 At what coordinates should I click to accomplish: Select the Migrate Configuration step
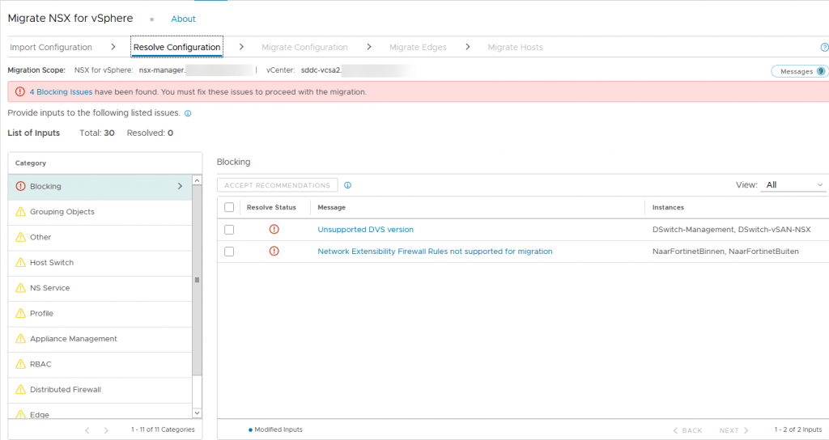(x=304, y=47)
